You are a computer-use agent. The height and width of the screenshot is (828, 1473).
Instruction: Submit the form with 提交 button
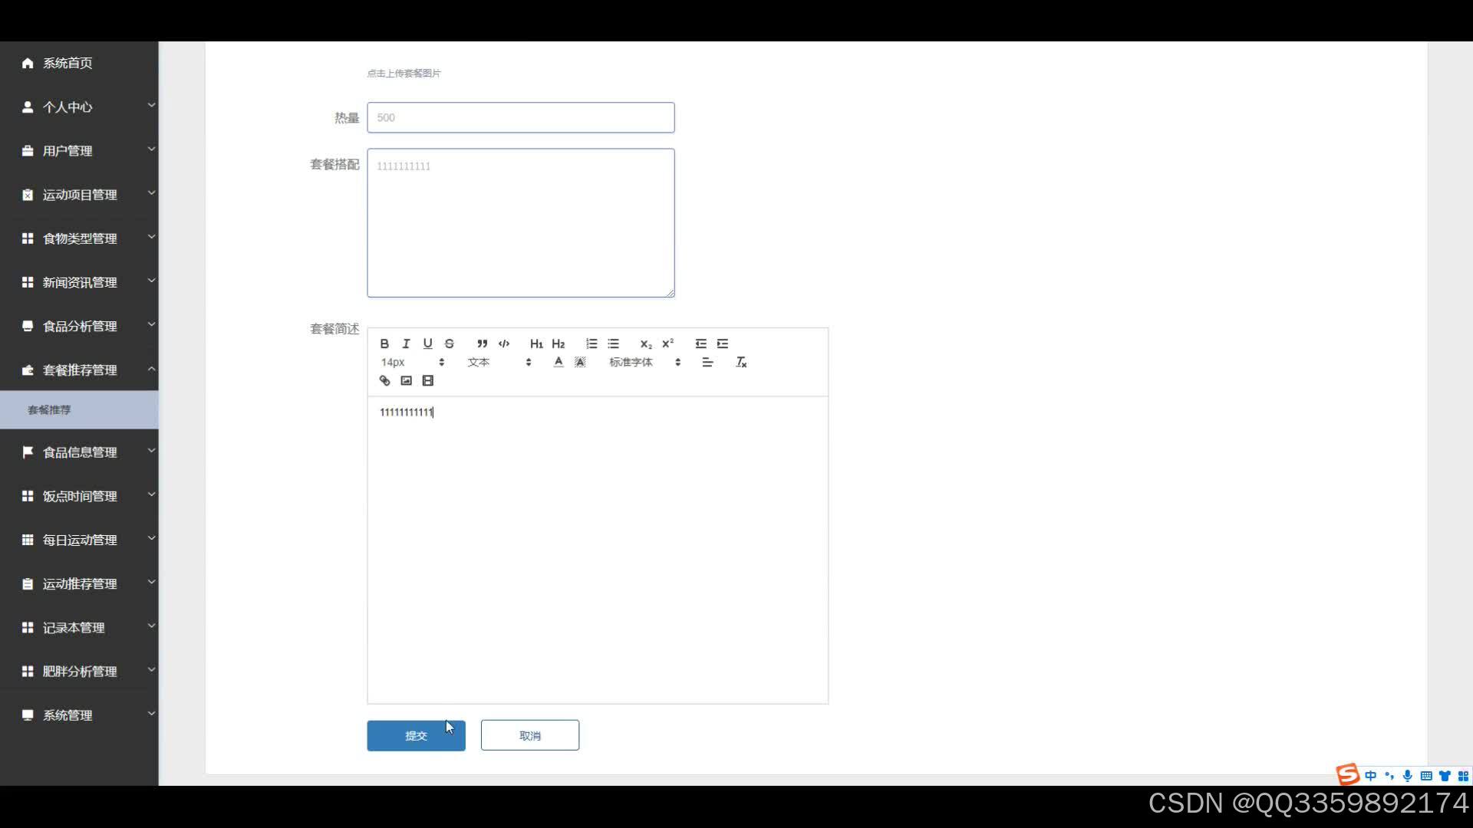416,735
